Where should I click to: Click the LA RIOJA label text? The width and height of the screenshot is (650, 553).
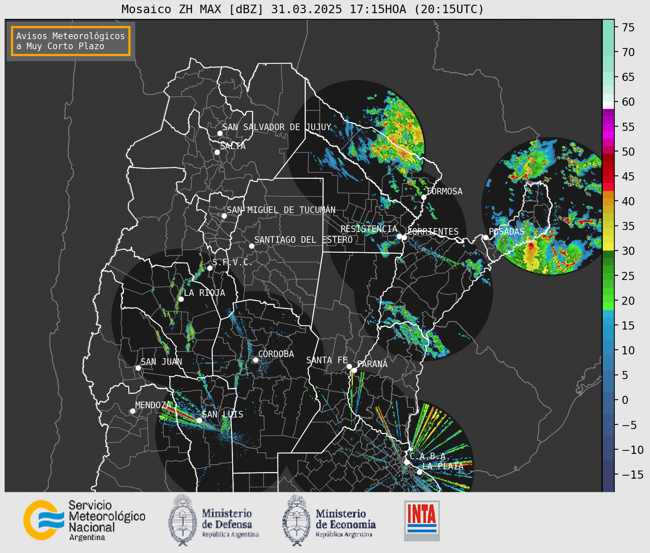click(204, 293)
